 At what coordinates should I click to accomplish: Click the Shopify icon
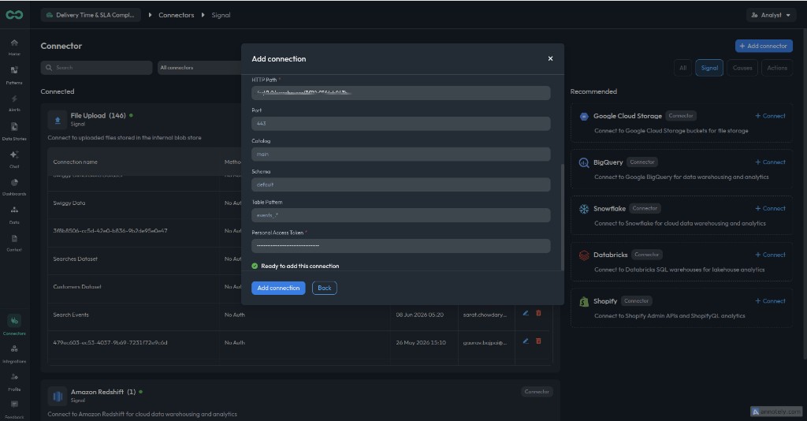584,302
